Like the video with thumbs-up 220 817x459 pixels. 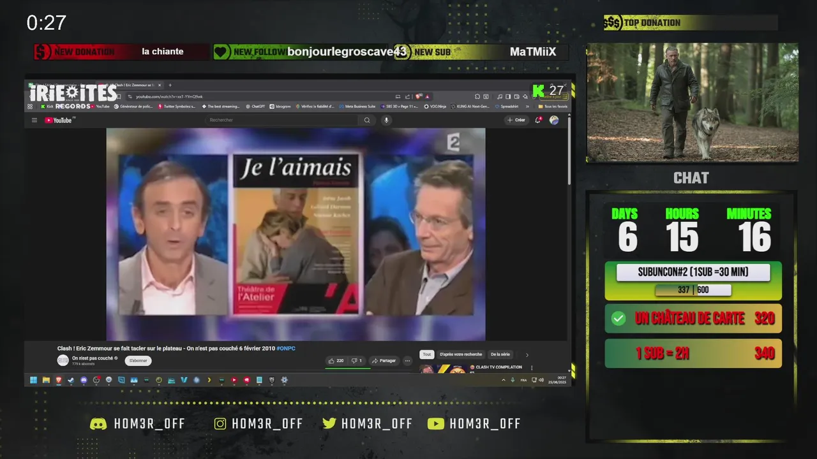pyautogui.click(x=336, y=361)
